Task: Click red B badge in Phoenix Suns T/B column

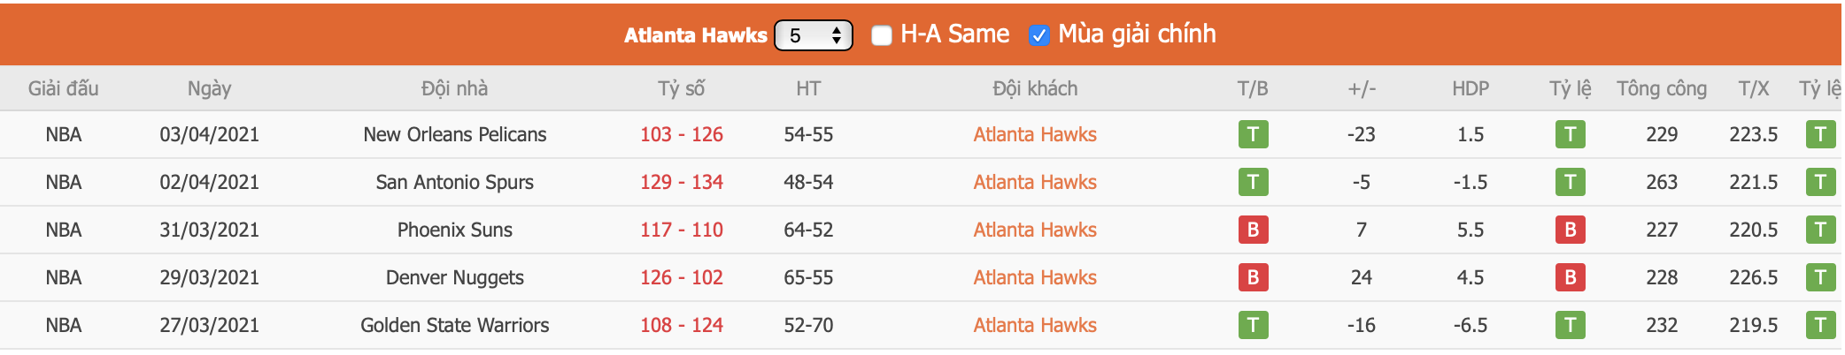Action: click(1253, 230)
